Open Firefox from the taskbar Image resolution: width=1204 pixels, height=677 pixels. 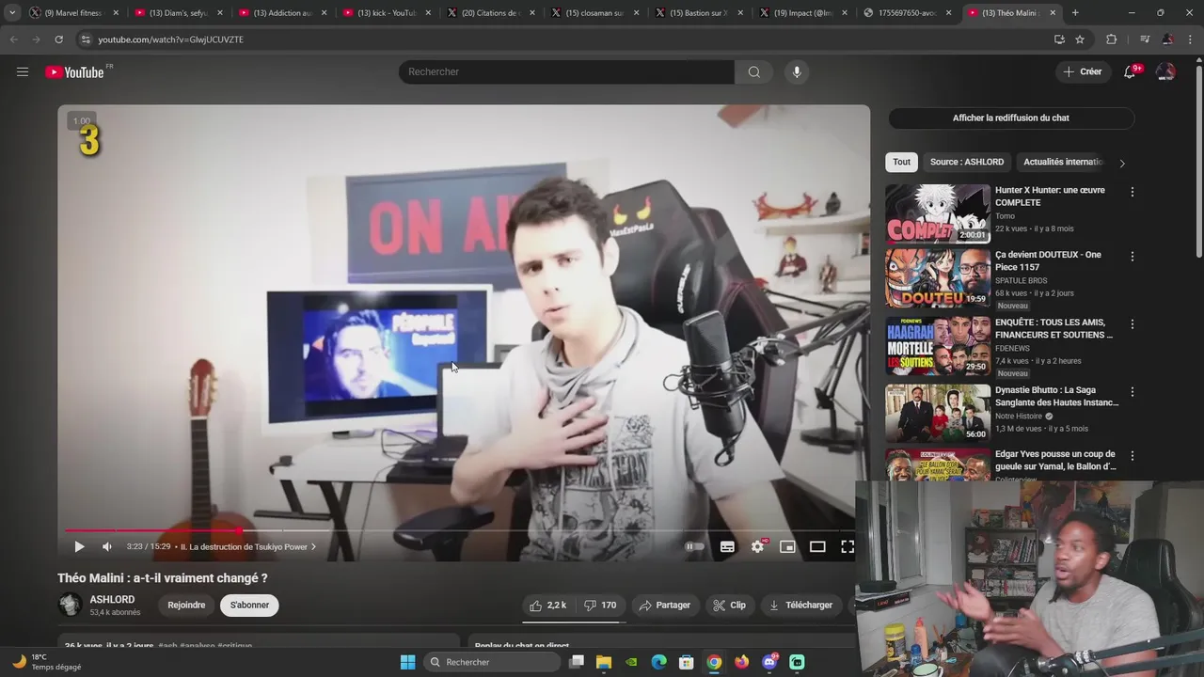coord(742,662)
